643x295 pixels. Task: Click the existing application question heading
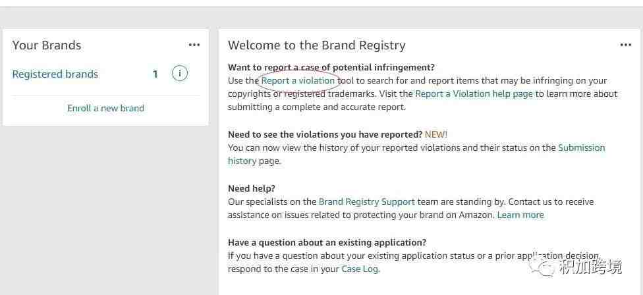[327, 242]
